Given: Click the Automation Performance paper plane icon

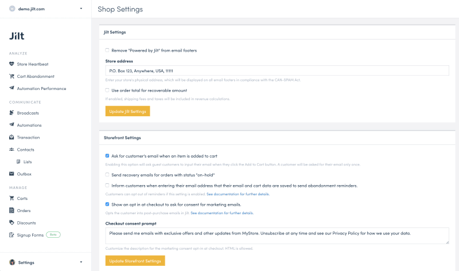Looking at the screenshot, I should tap(11, 88).
